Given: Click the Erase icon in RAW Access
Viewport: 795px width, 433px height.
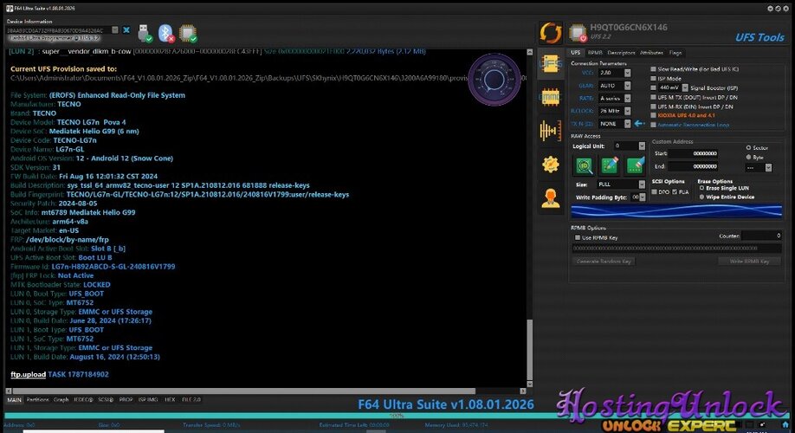Looking at the screenshot, I should (635, 165).
